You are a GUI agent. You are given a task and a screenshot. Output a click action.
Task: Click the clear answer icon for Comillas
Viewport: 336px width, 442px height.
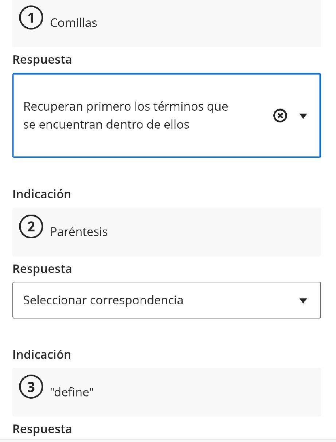click(280, 116)
